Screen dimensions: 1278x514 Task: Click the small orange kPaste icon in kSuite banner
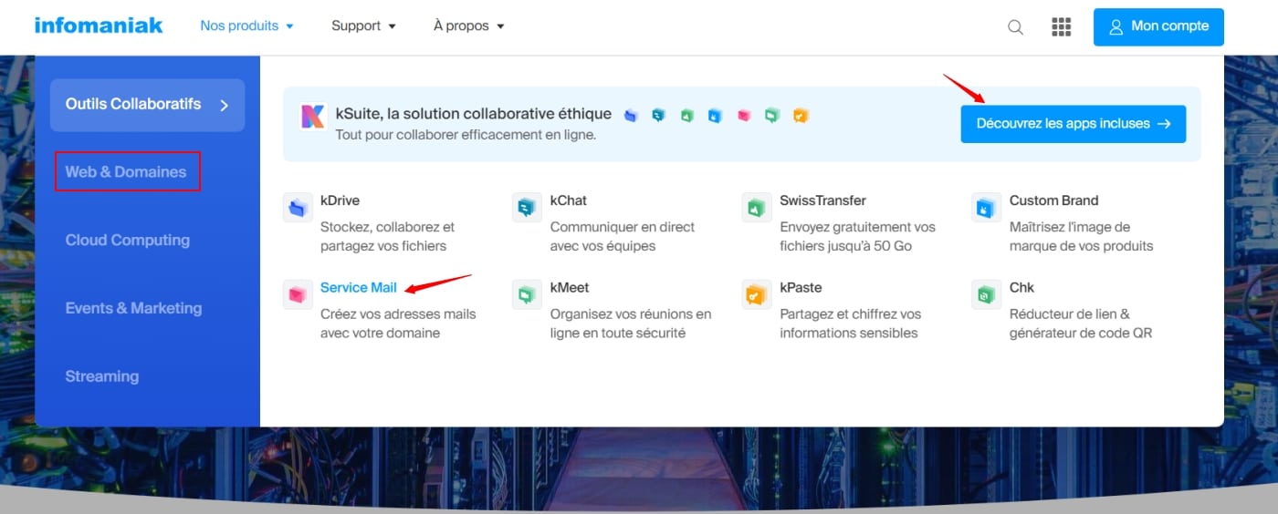801,116
